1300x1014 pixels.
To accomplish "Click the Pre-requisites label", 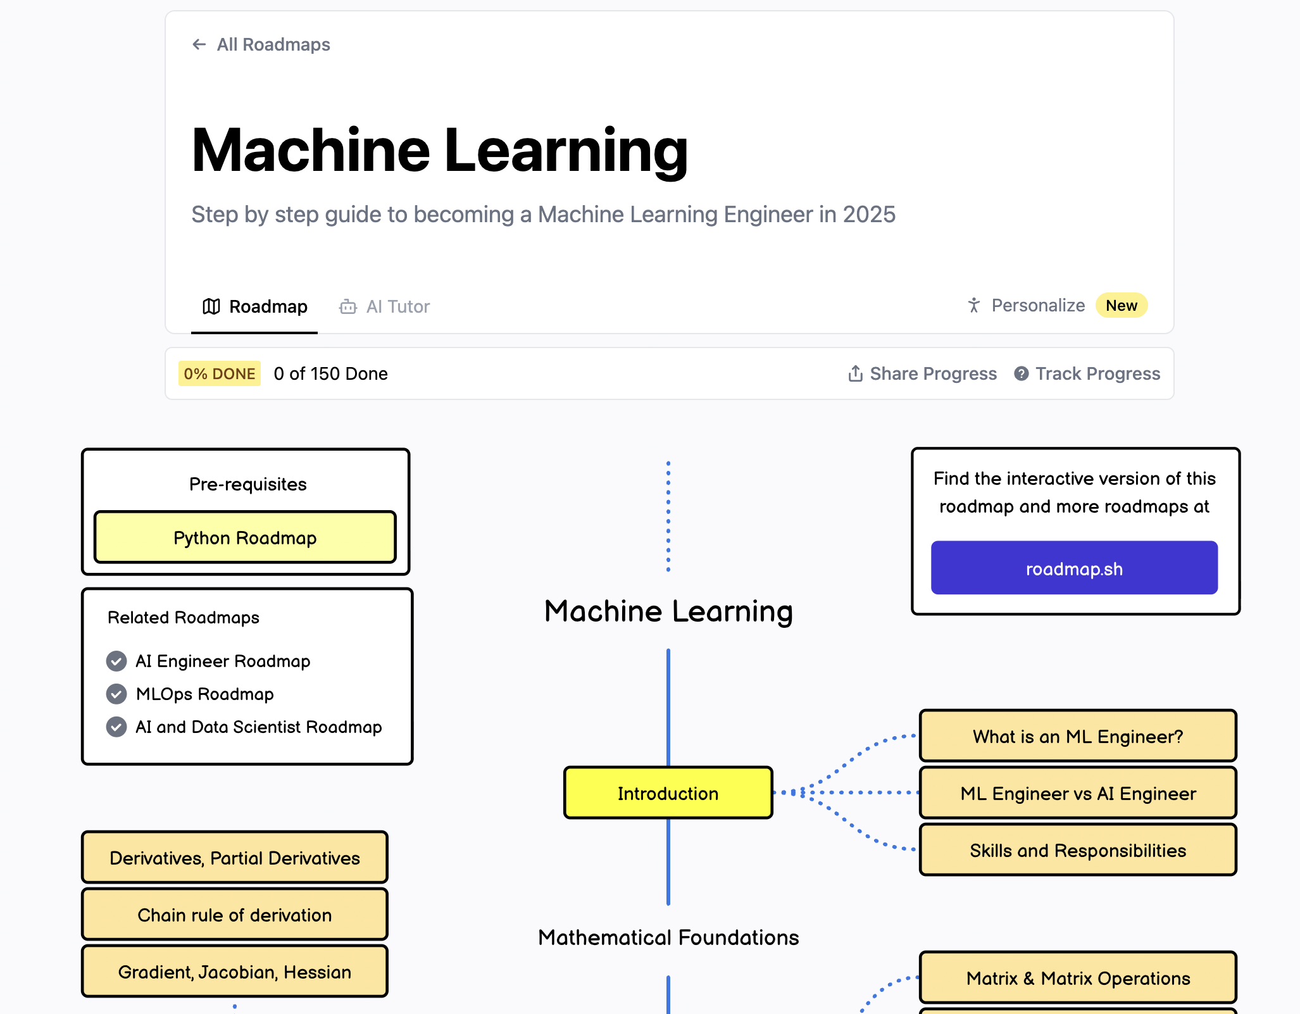I will (x=247, y=484).
